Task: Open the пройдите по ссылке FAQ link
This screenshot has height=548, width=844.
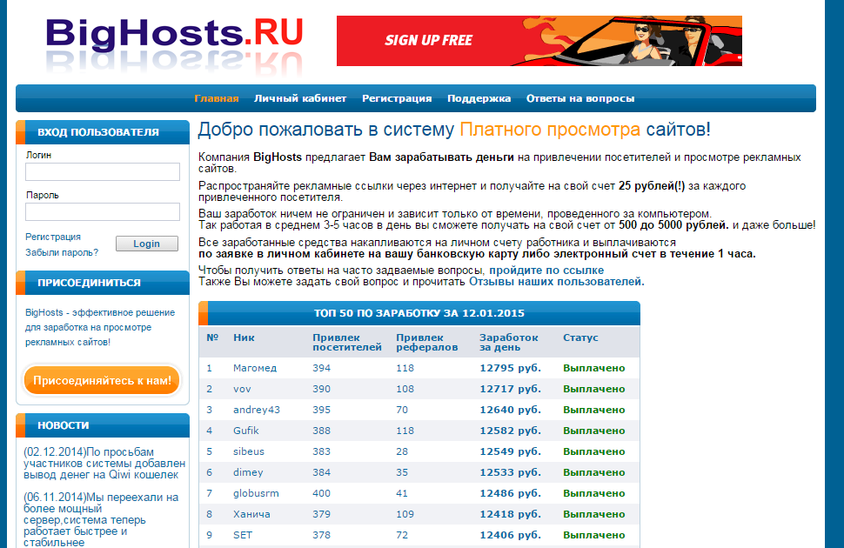Action: coord(546,271)
